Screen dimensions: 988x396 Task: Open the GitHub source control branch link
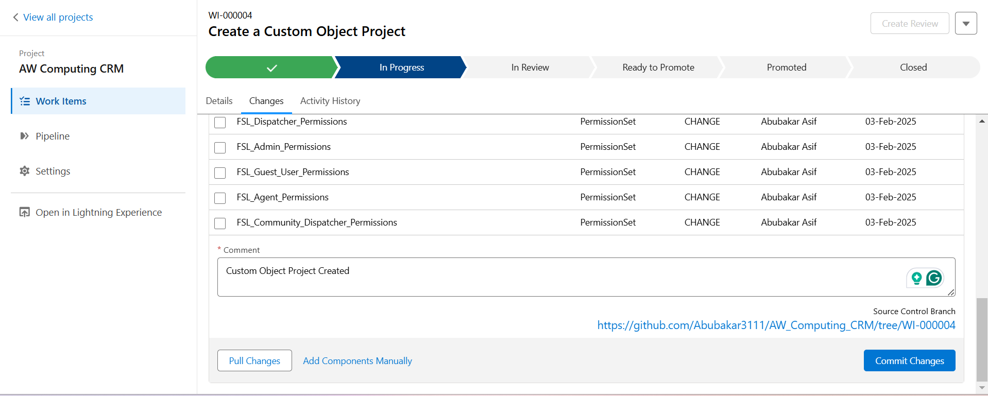[776, 325]
